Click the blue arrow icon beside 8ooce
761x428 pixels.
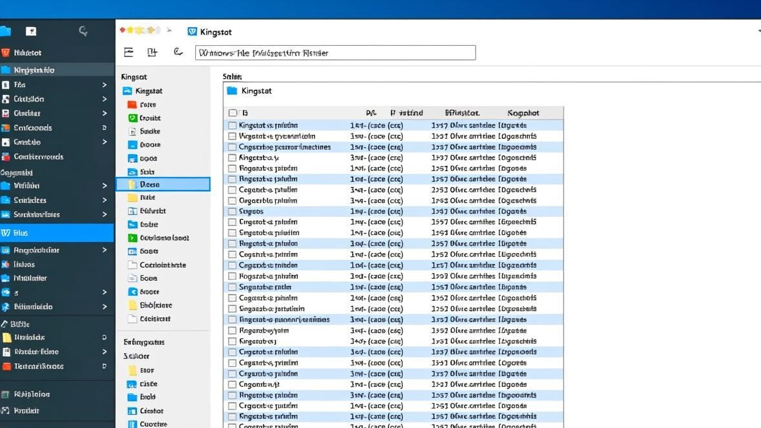click(132, 292)
